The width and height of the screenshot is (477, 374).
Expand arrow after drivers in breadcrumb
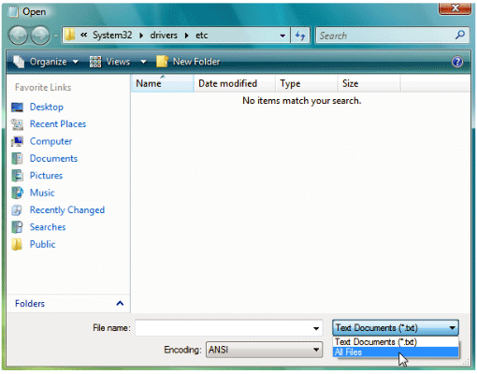(x=186, y=36)
